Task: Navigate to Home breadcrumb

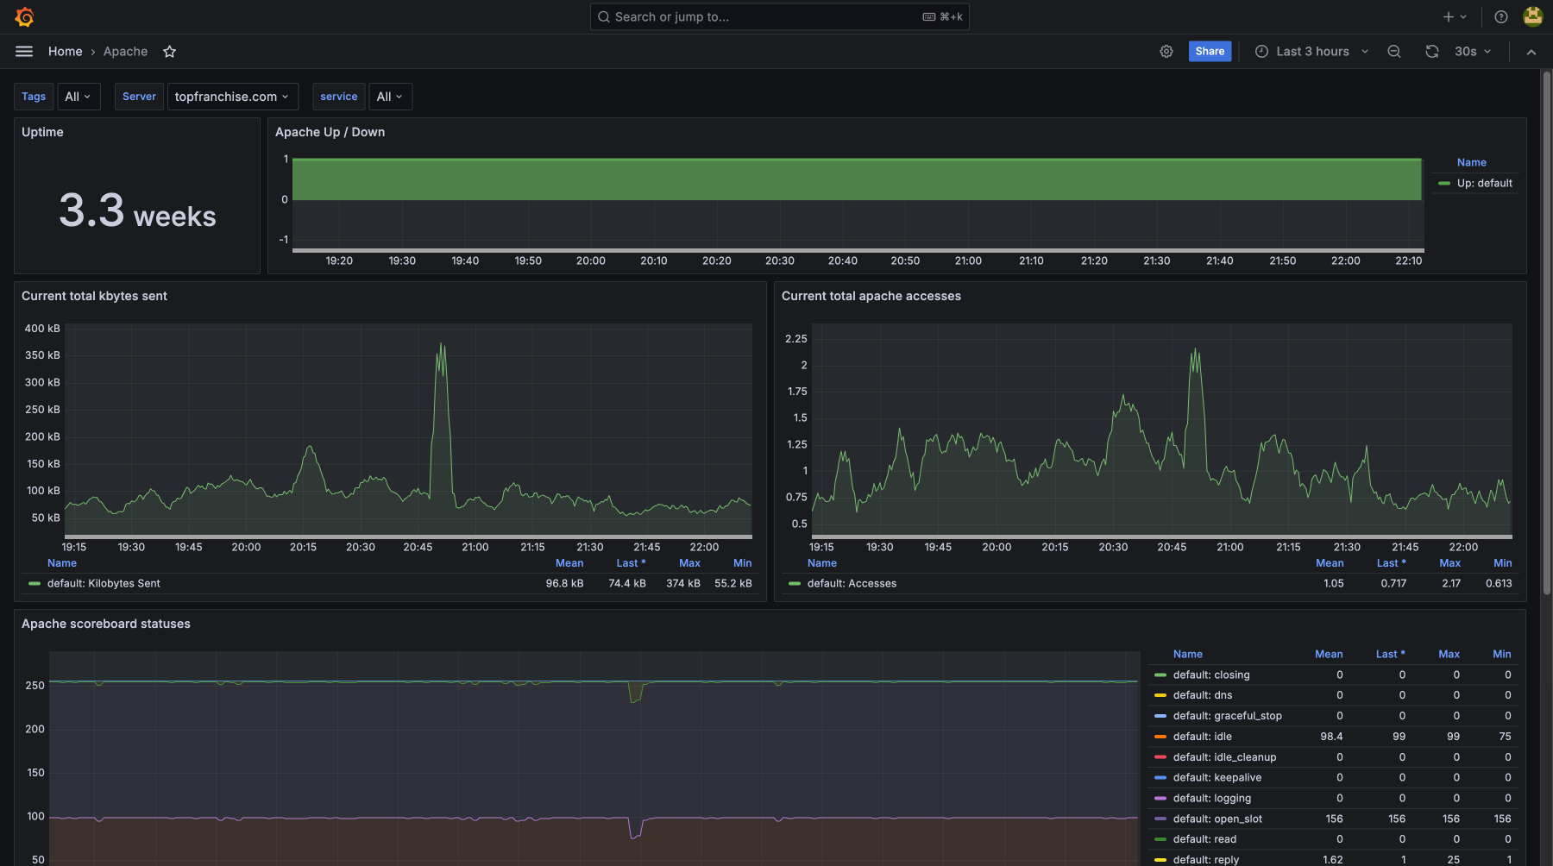Action: [x=65, y=52]
